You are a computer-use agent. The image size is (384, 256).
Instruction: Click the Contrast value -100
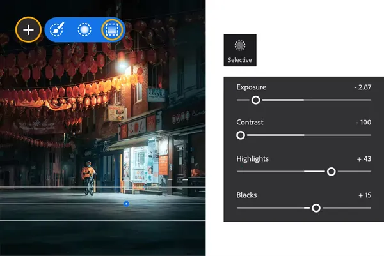(x=364, y=123)
